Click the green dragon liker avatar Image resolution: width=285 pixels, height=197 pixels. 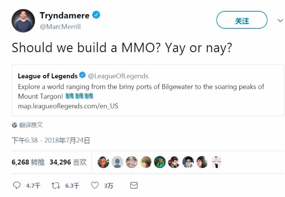[160, 162]
